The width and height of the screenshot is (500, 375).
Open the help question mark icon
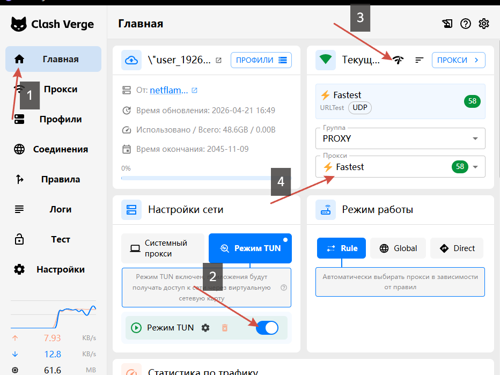tap(466, 24)
